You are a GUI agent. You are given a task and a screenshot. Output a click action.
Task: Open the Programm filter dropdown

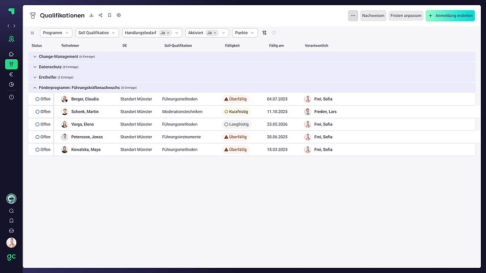[56, 33]
